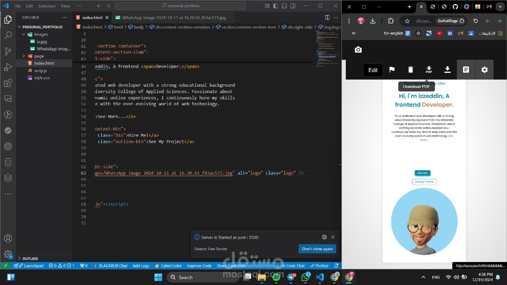Viewport: 507px width, 285px height.
Task: Open the Manage gear in VS Code
Action: 8,254
